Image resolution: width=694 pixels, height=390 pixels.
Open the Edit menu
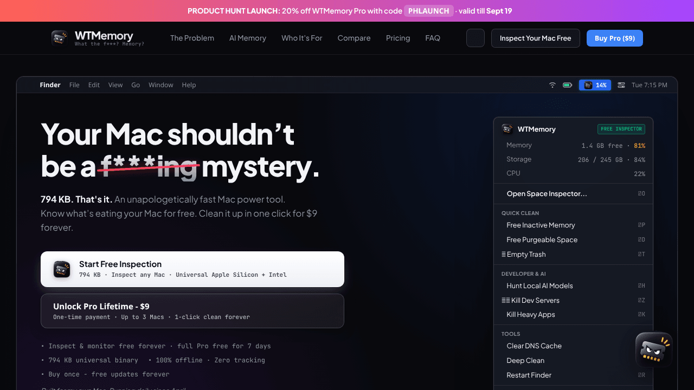pos(94,85)
